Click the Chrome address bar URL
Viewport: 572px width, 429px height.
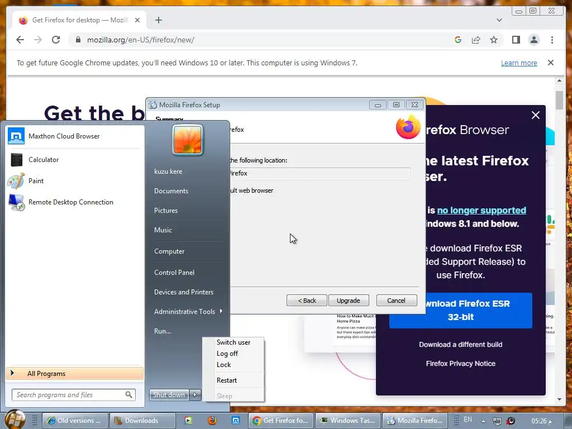(x=140, y=40)
